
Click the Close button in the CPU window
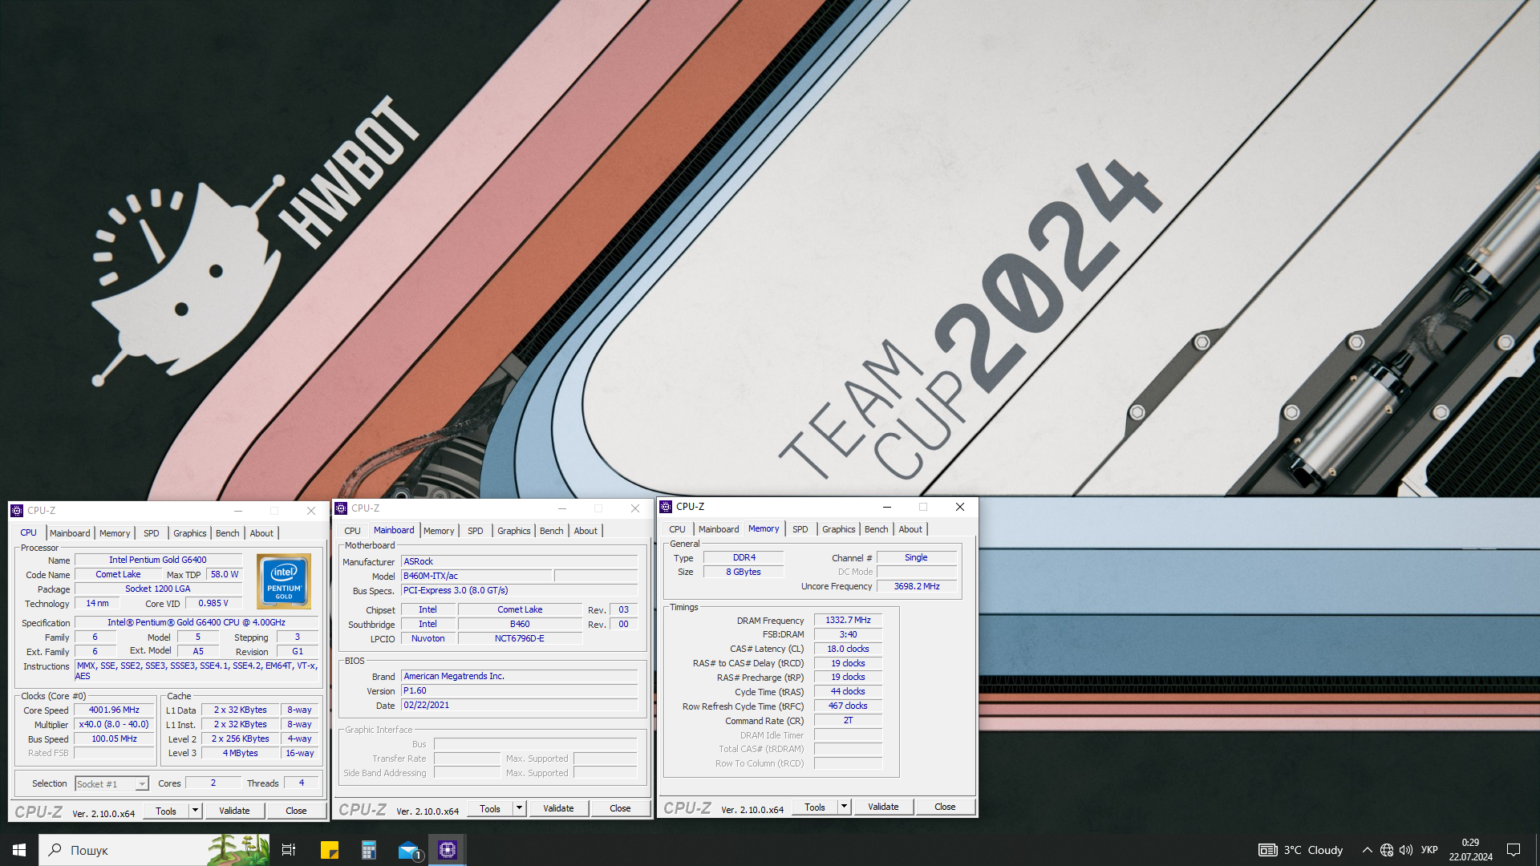296,811
